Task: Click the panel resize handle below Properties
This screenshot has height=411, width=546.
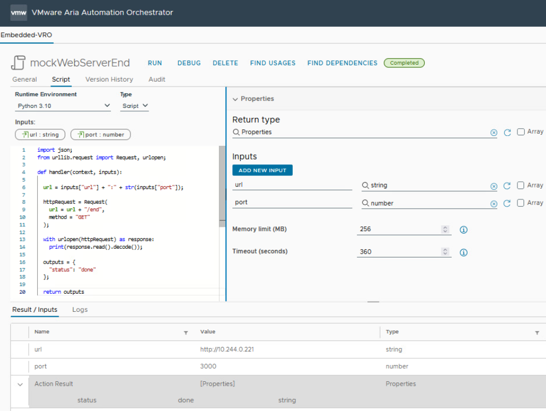Action: click(373, 302)
